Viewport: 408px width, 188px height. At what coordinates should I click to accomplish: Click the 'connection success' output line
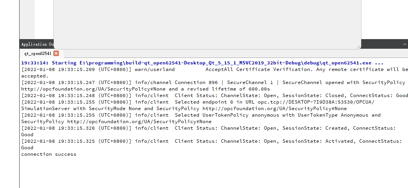coord(49,154)
